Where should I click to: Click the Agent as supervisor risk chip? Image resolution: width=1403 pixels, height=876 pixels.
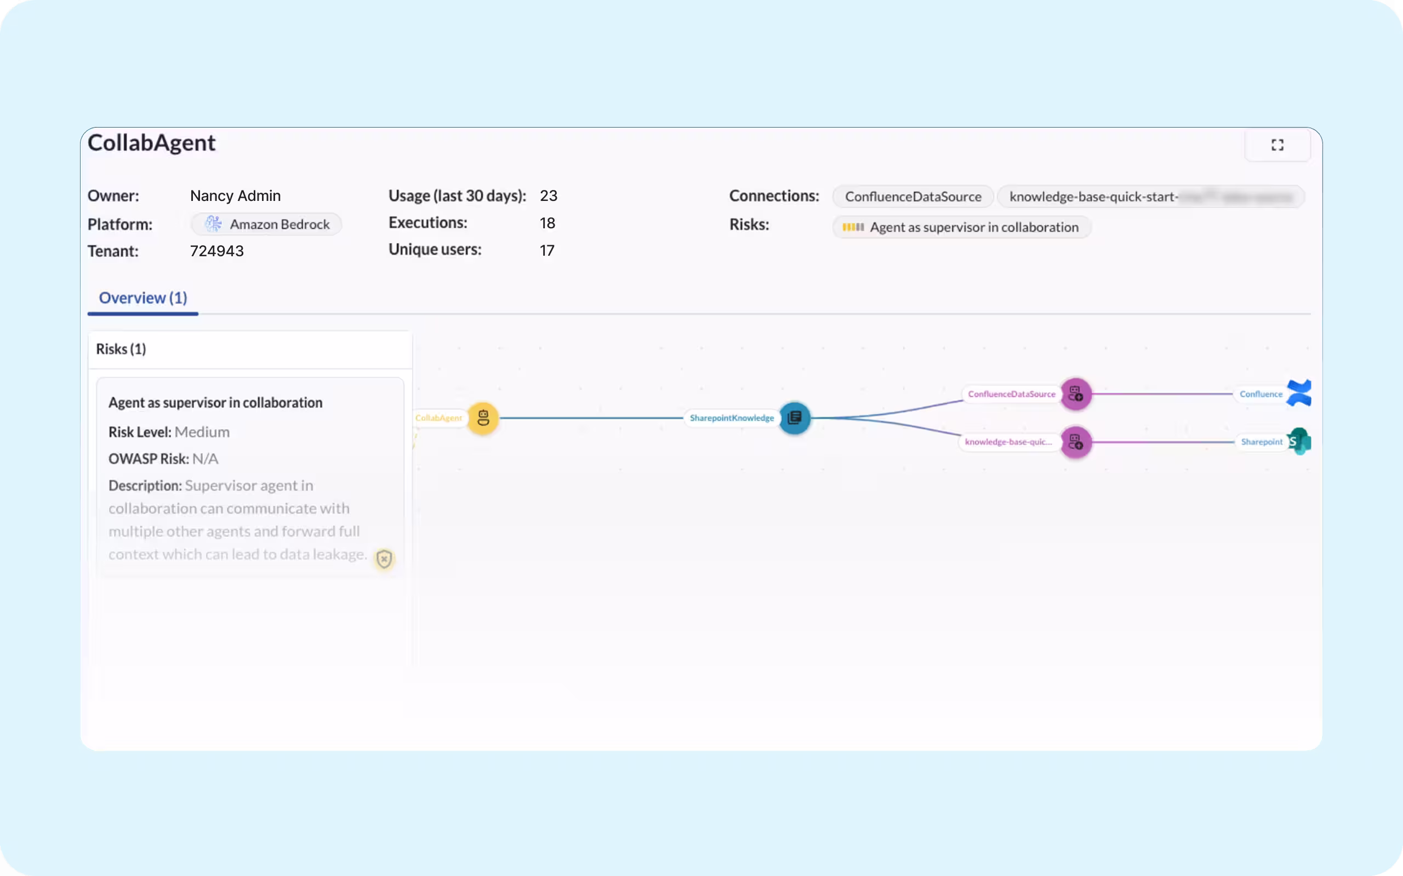click(x=962, y=227)
